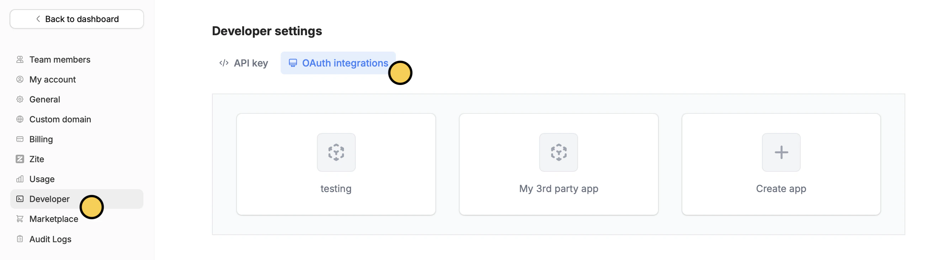
Task: Click the Usage bar chart icon
Action: pyautogui.click(x=20, y=179)
